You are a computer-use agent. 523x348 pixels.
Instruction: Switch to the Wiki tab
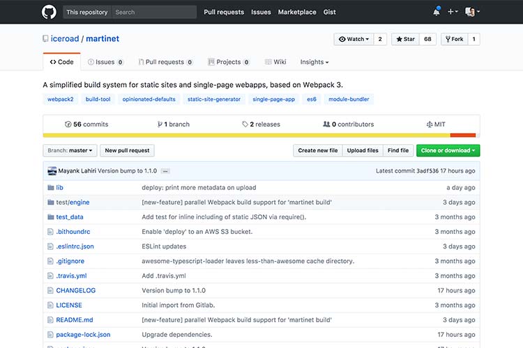pos(275,62)
